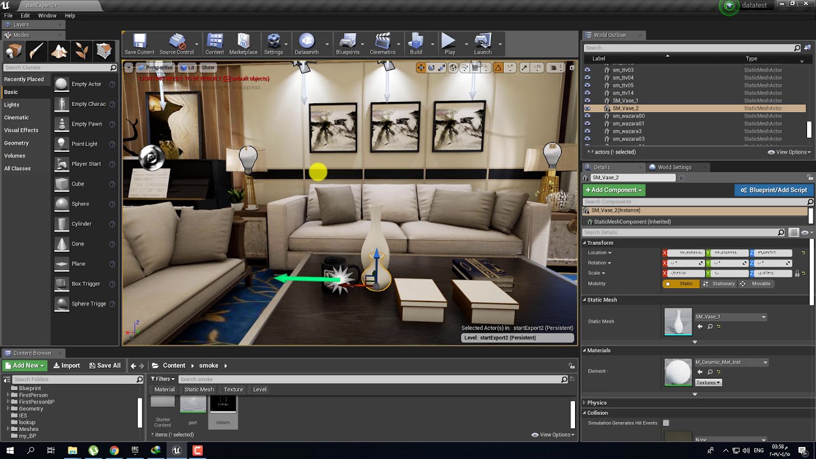Click the Perspective viewport button

tap(155, 68)
